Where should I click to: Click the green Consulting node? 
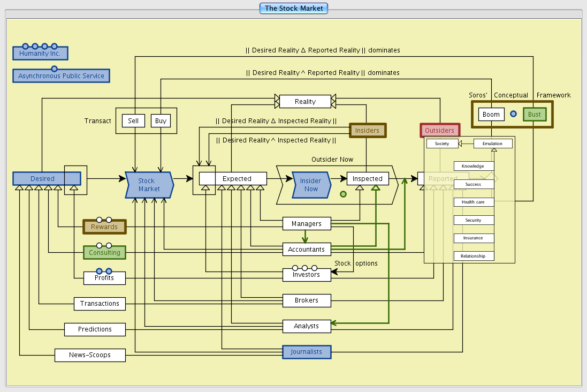pos(104,252)
